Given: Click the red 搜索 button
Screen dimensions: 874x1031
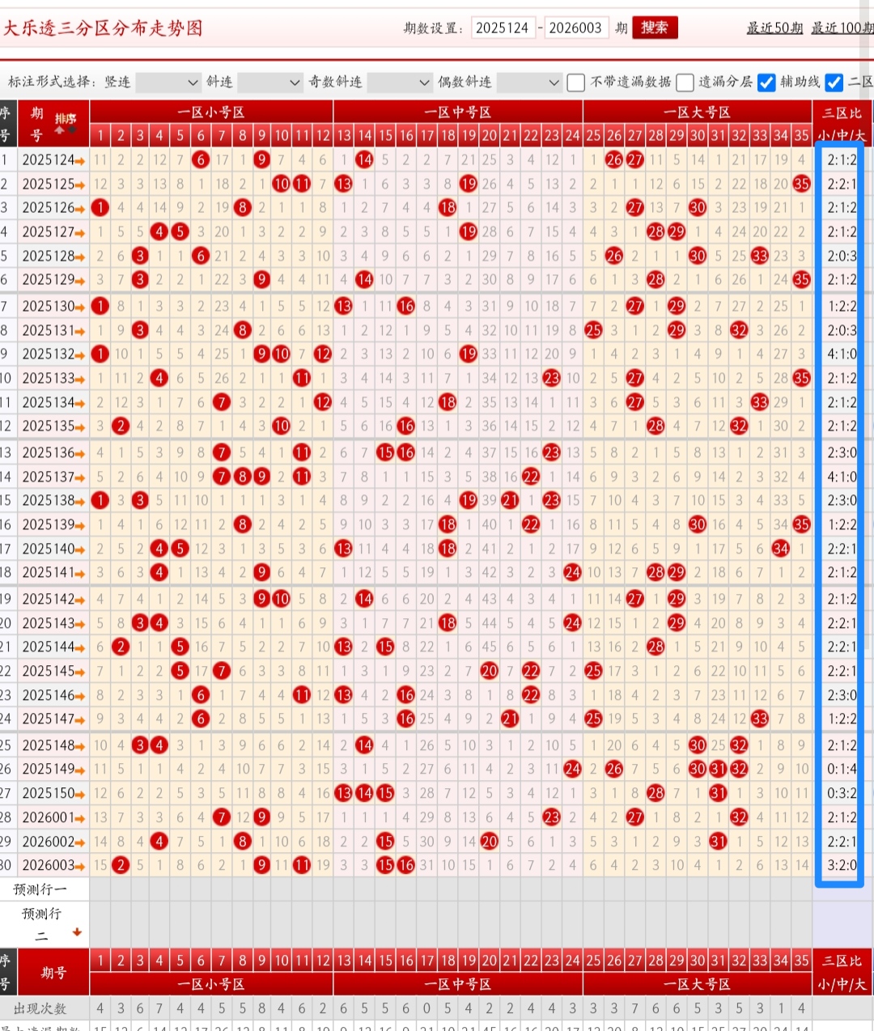Looking at the screenshot, I should [x=655, y=28].
